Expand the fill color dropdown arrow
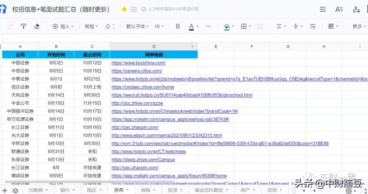This screenshot has height=194, width=368. click(233, 26)
